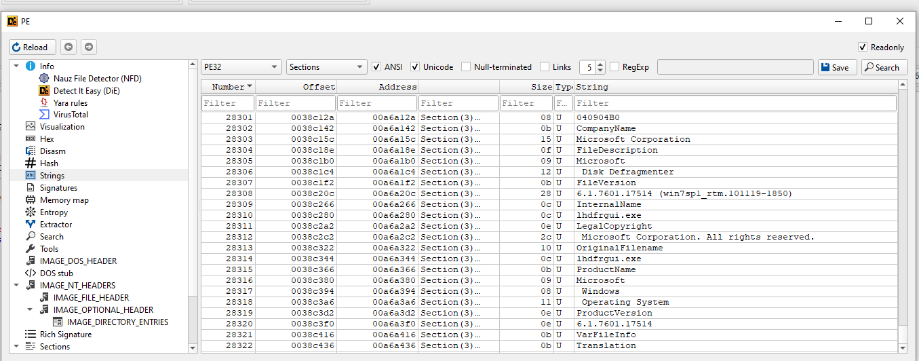Click the Offset filter field
Screen dimensions: 919x361
point(296,103)
